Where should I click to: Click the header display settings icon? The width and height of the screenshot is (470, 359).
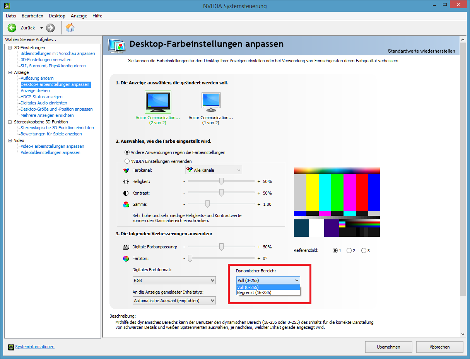point(117,45)
